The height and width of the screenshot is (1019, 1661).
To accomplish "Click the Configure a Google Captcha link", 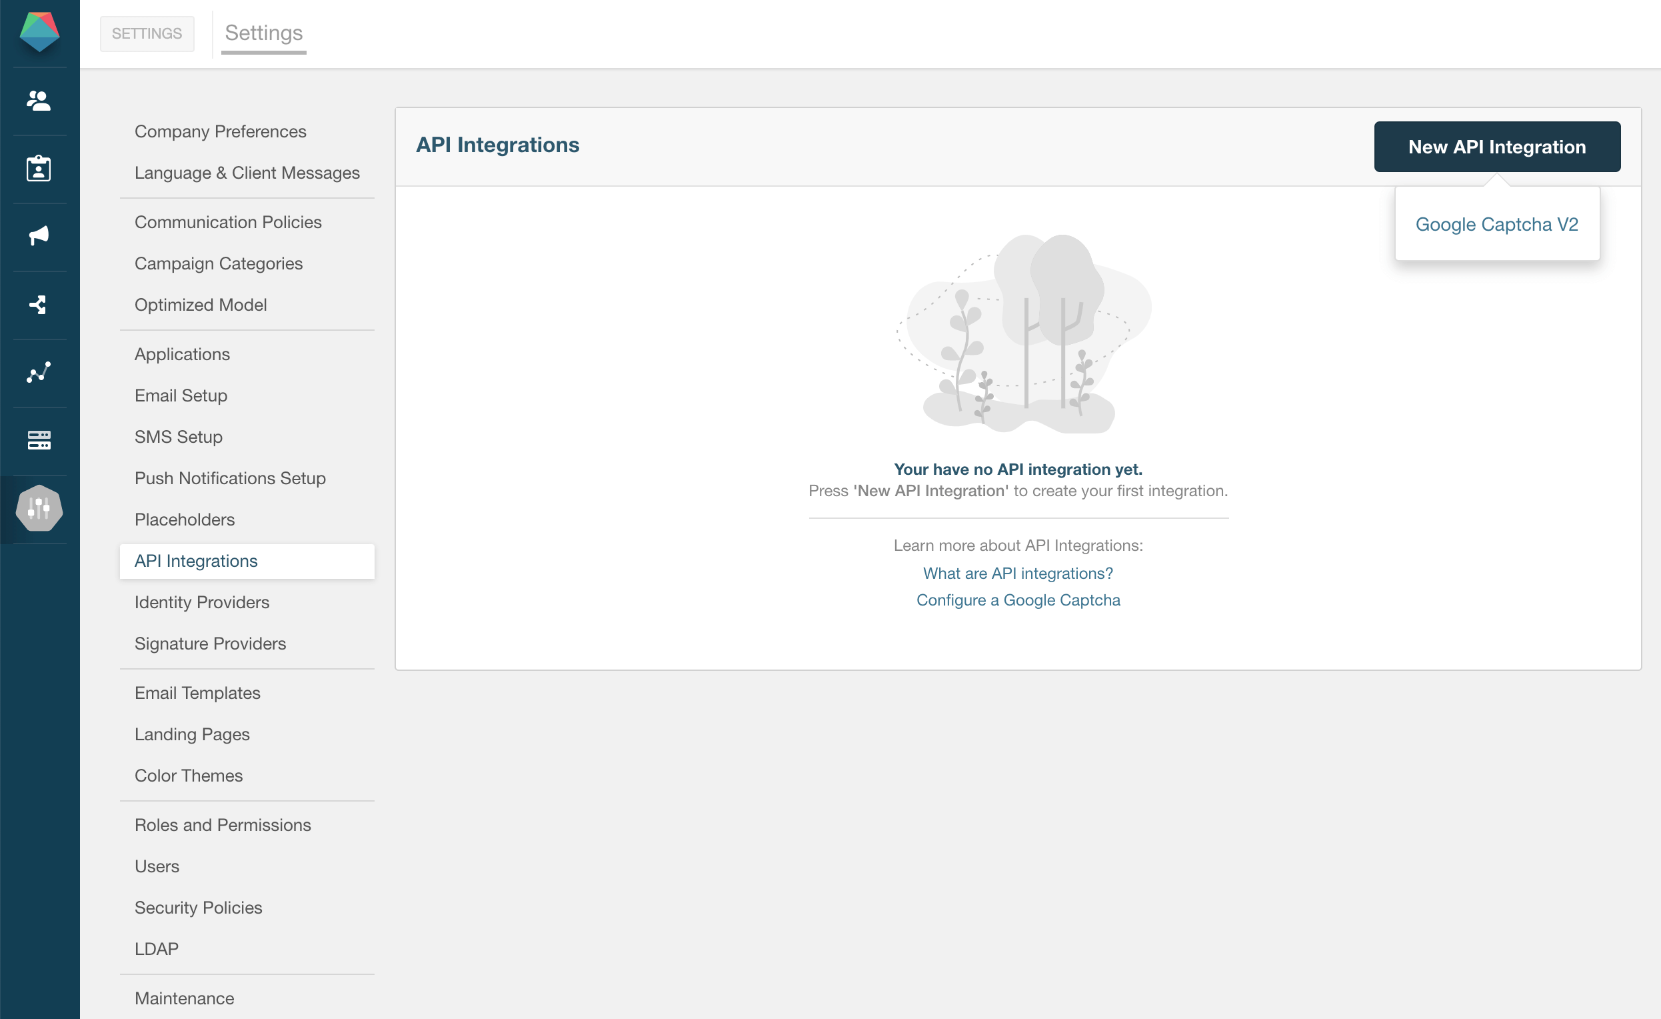I will [x=1018, y=600].
